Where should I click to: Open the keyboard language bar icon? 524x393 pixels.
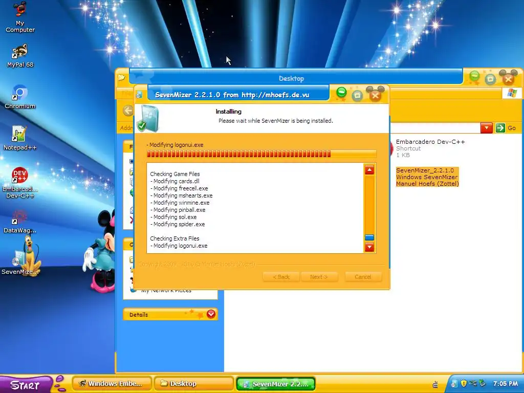tap(435, 385)
